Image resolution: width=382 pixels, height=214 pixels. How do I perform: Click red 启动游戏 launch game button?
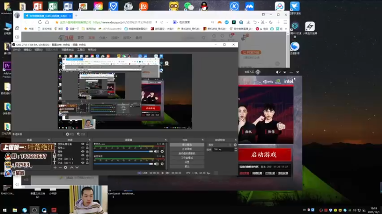coord(265,155)
